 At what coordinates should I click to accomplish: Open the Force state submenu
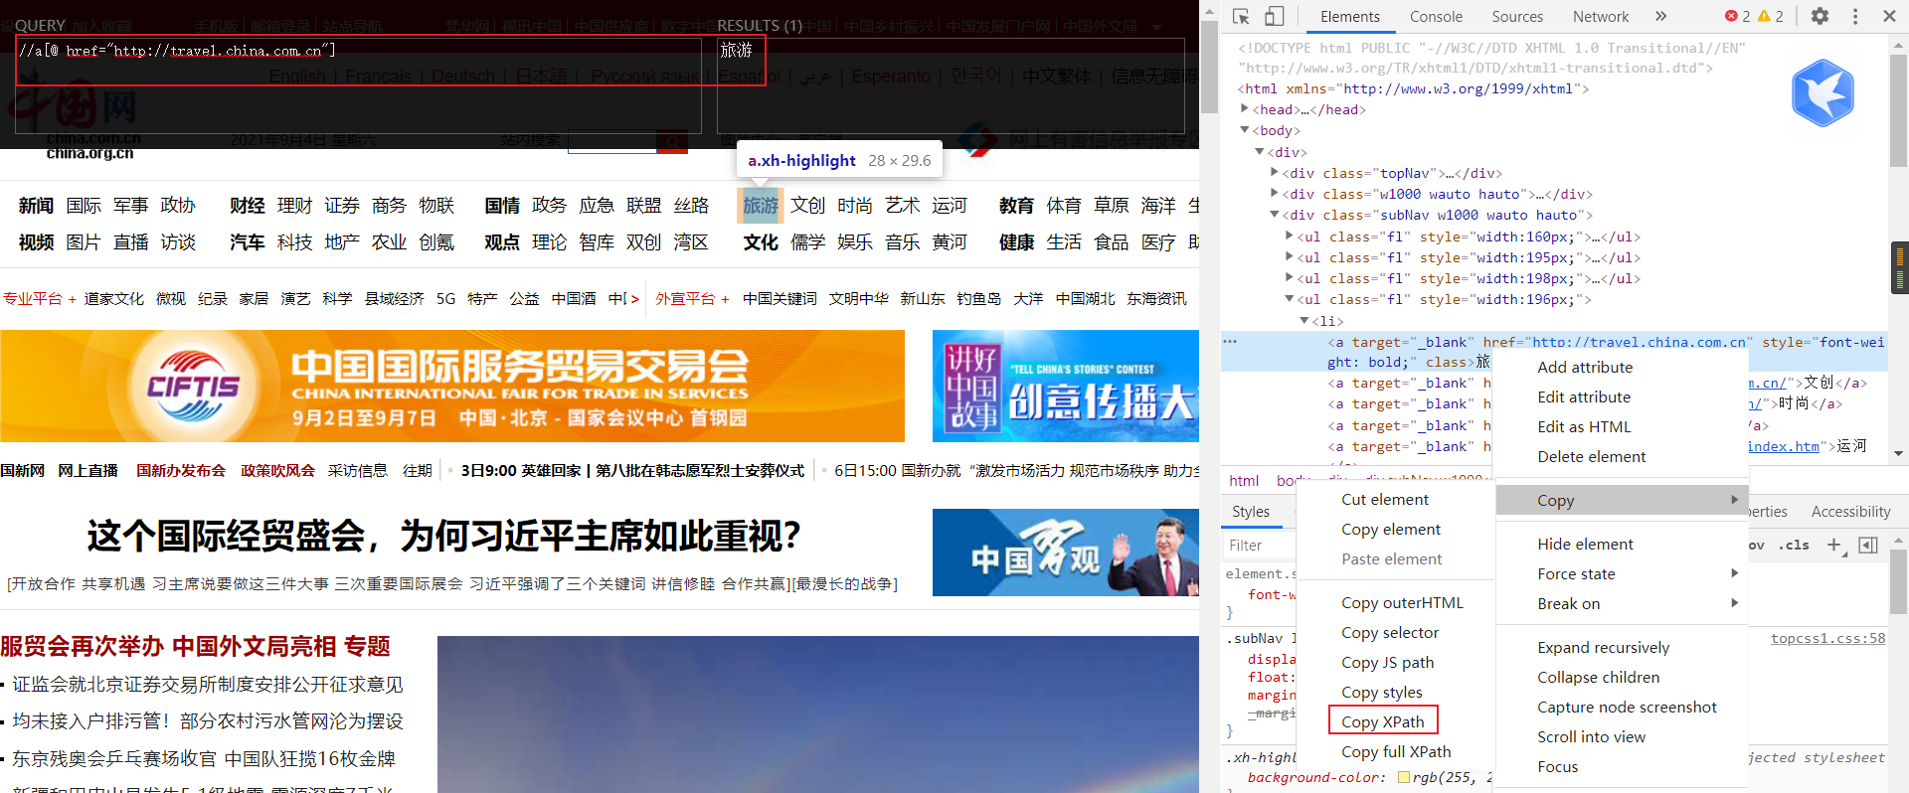coord(1621,573)
